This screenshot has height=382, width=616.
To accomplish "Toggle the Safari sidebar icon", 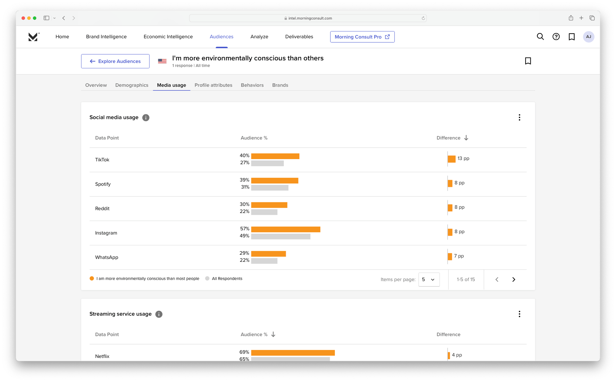I will click(47, 18).
